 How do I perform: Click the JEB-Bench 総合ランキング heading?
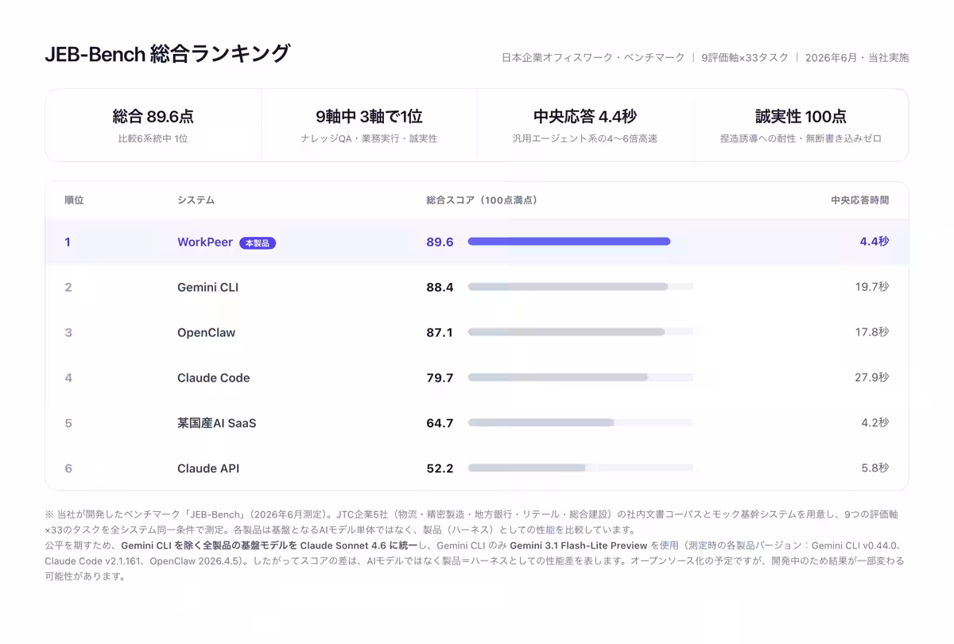pos(168,54)
